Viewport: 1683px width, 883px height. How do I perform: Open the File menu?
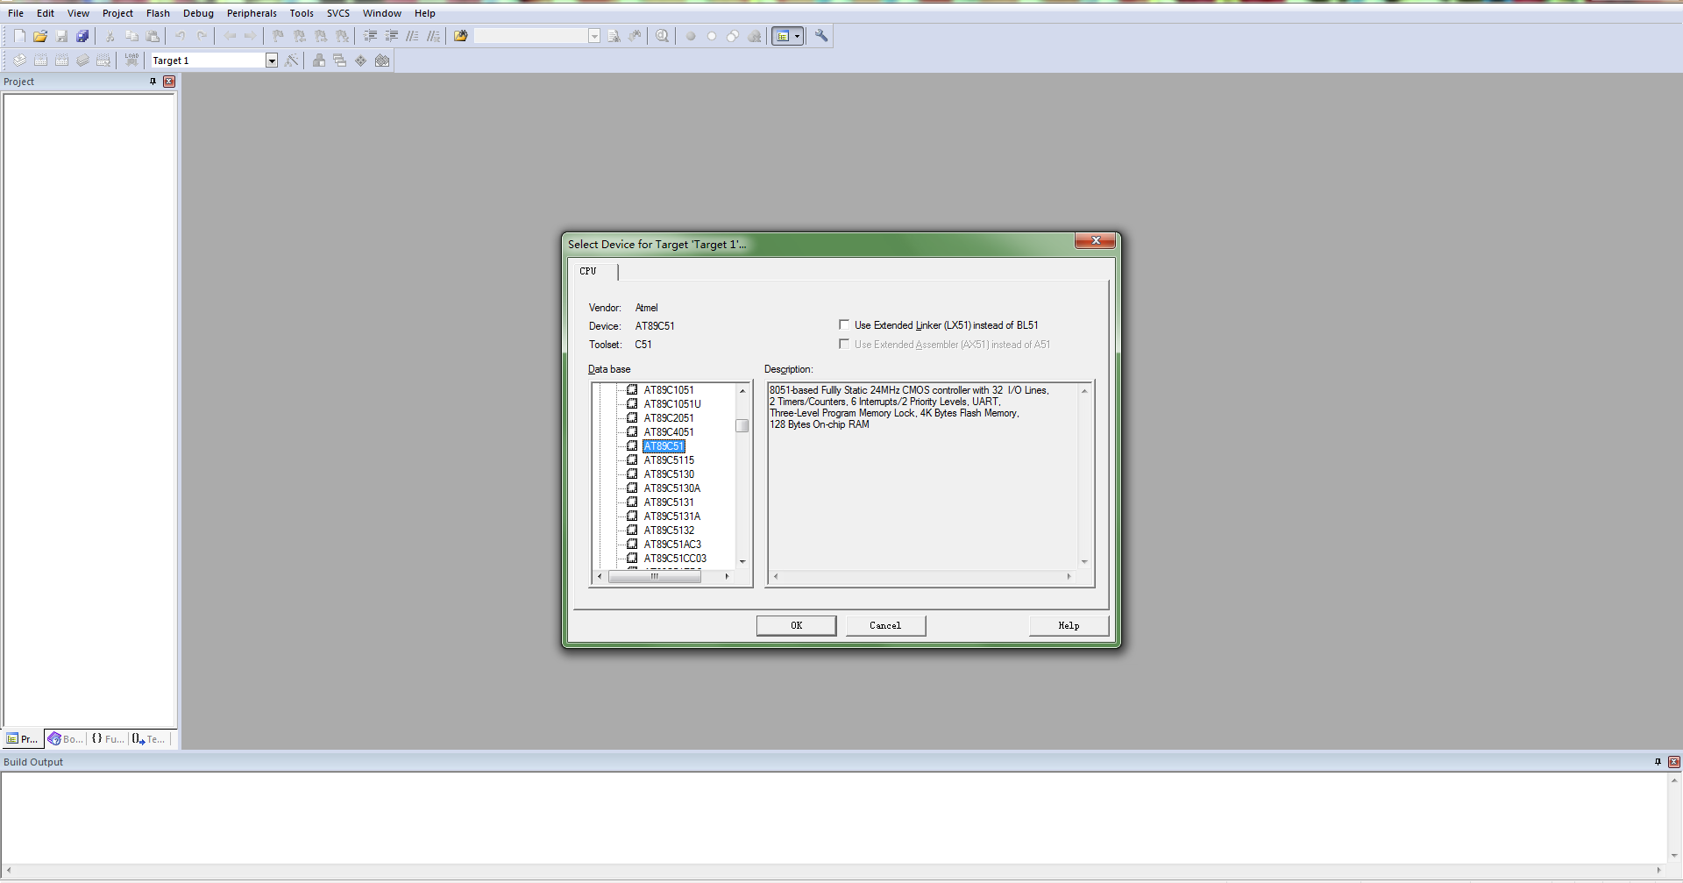tap(16, 13)
